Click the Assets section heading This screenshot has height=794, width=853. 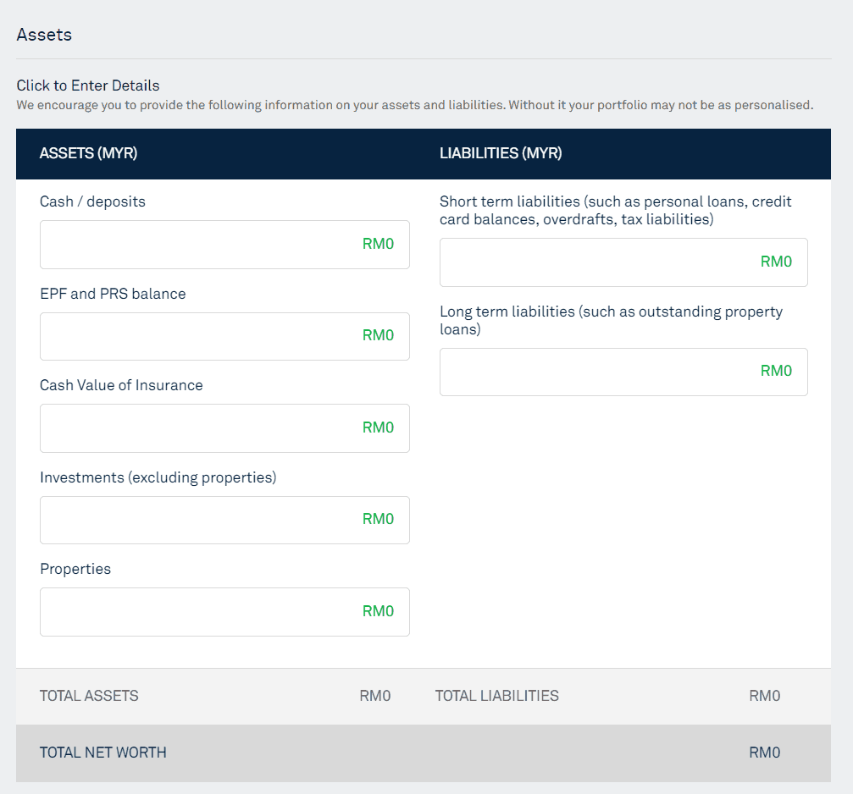coord(44,35)
